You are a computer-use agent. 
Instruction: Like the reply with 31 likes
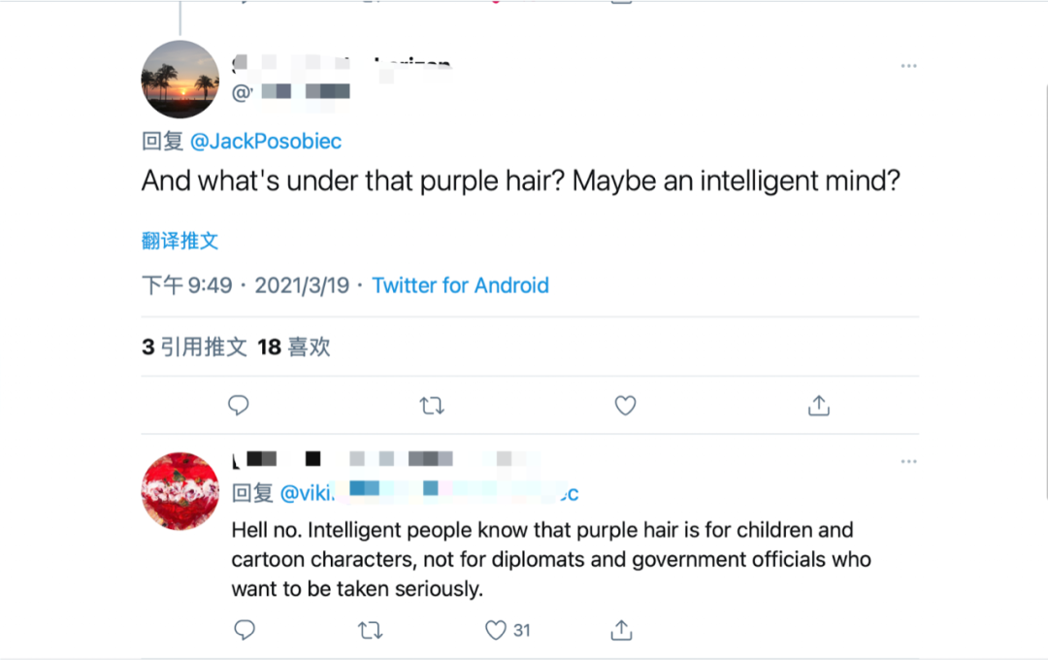point(496,630)
